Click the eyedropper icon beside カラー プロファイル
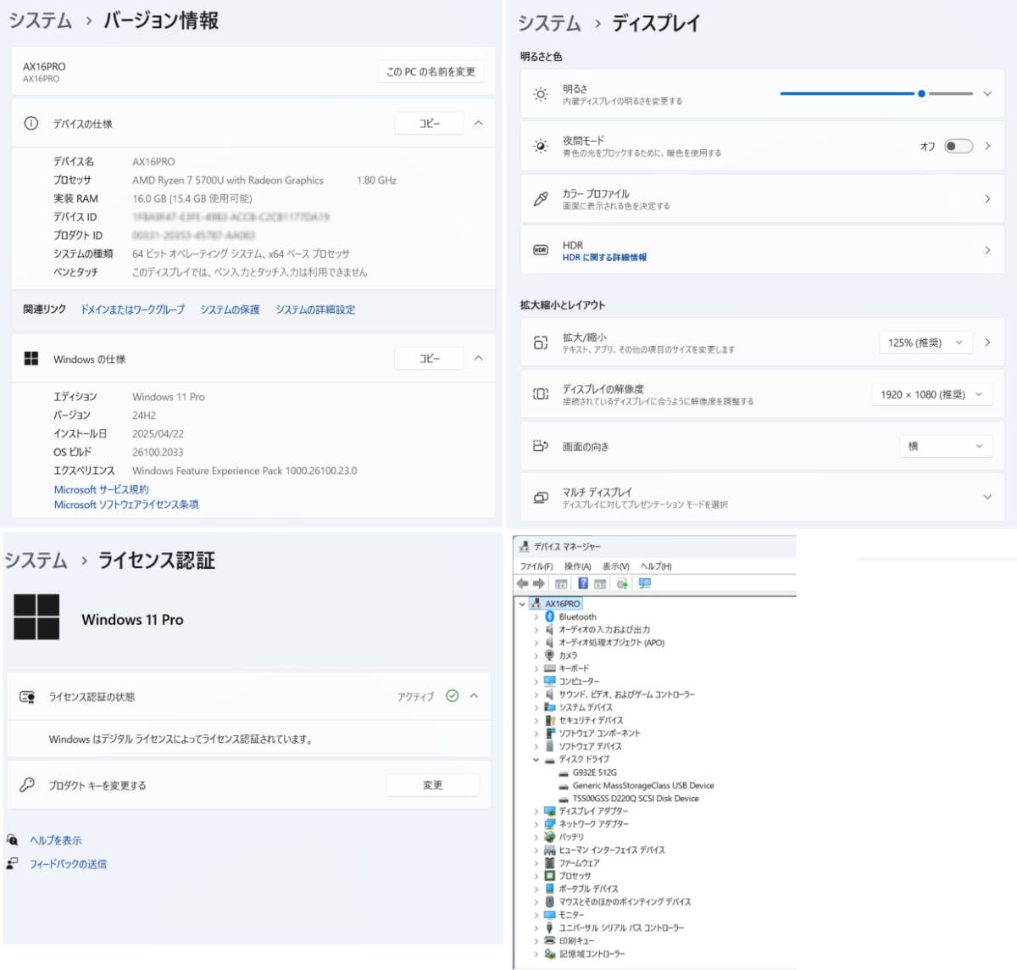1017x970 pixels. [x=541, y=198]
